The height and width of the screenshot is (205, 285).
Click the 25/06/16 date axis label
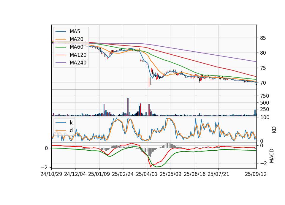[195, 174]
